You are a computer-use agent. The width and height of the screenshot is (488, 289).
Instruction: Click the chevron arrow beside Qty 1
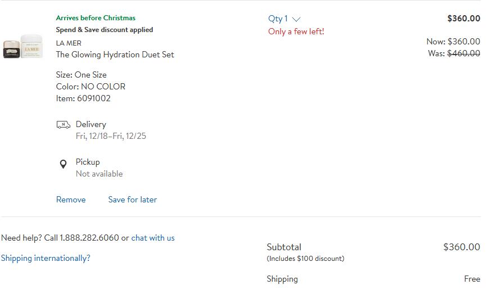point(296,19)
